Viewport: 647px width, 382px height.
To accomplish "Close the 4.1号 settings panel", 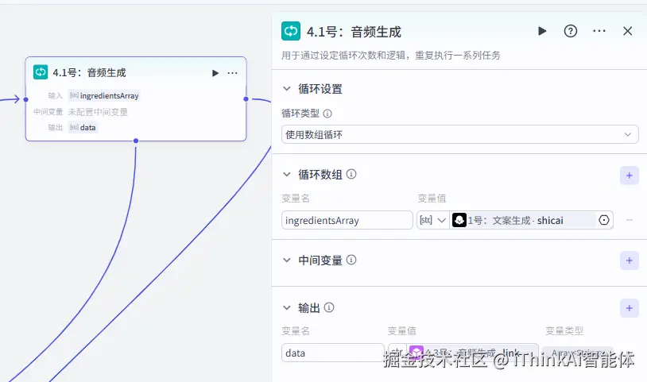I will 628,31.
